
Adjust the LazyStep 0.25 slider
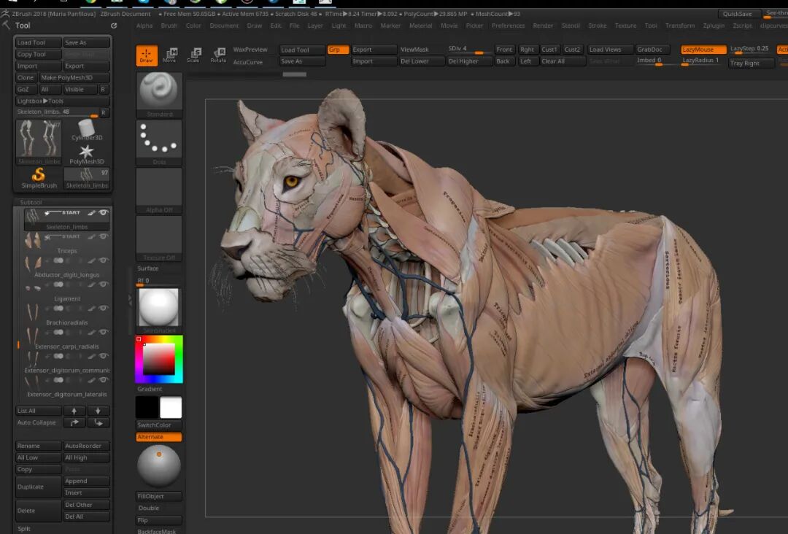751,49
